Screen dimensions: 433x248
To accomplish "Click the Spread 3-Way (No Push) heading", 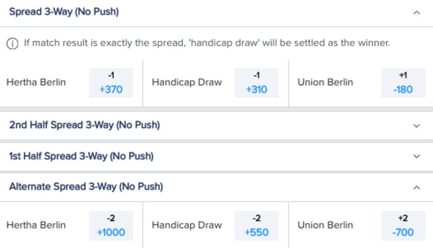I will click(64, 12).
